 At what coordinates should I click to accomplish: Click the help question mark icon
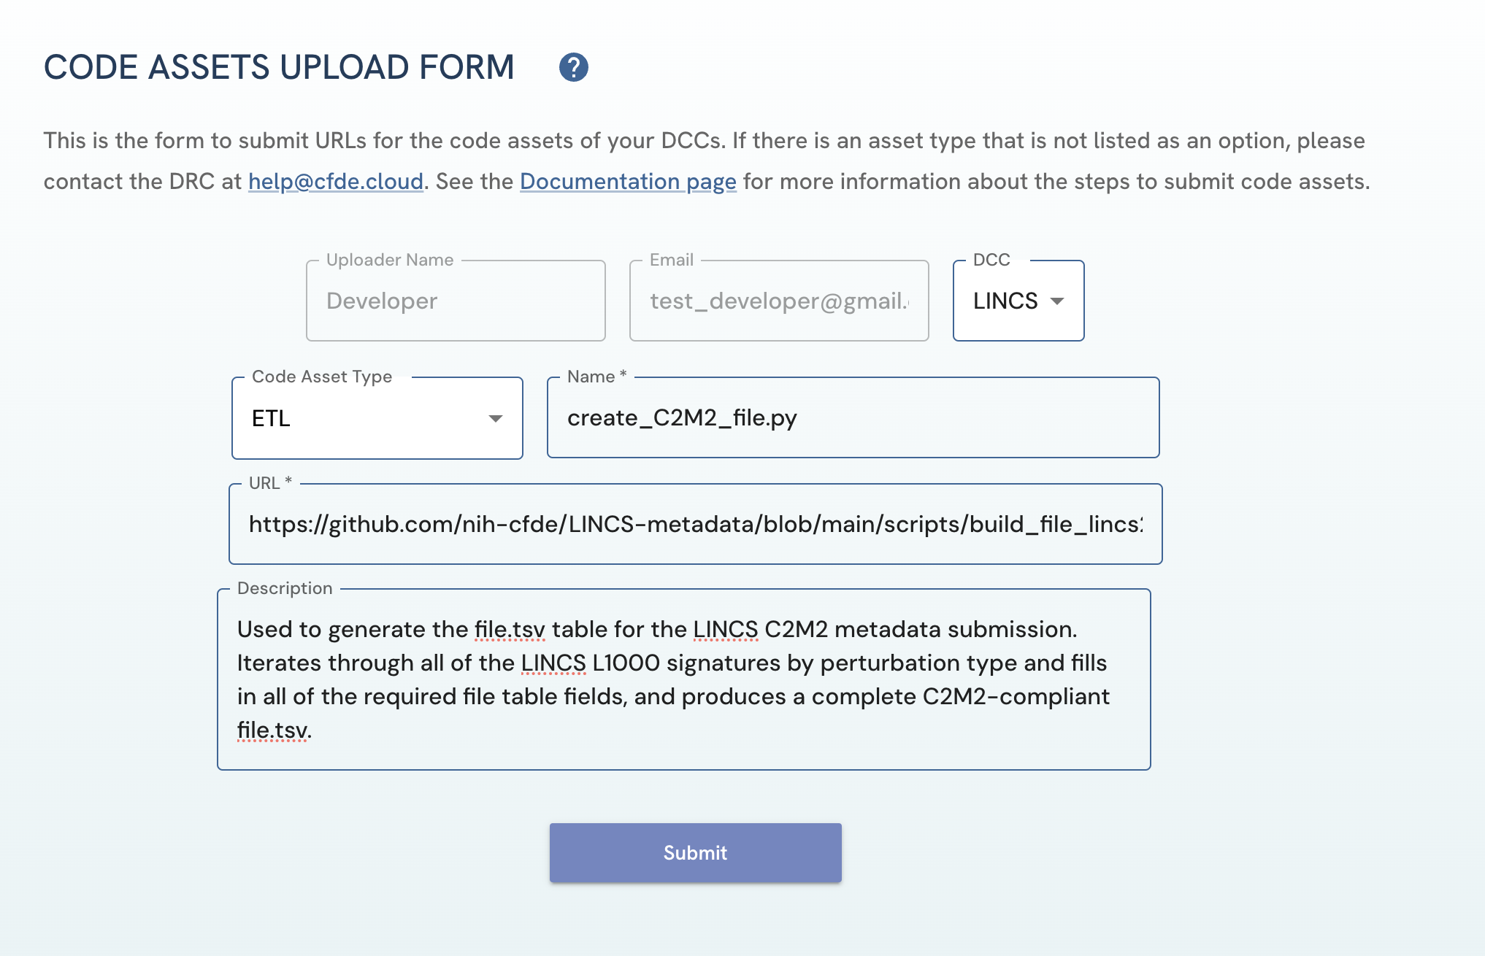tap(574, 67)
